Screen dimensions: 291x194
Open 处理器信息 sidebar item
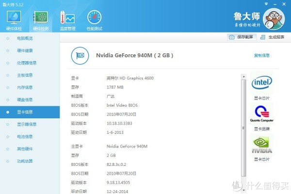pyautogui.click(x=27, y=63)
